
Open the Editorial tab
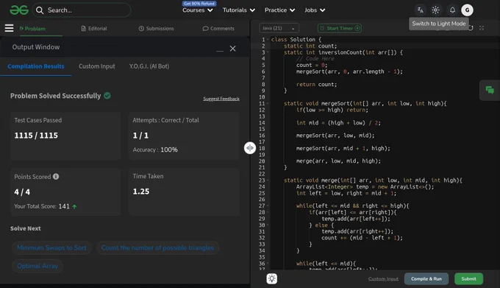94,29
